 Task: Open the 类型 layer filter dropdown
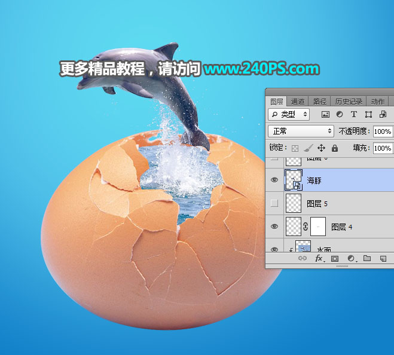click(289, 115)
